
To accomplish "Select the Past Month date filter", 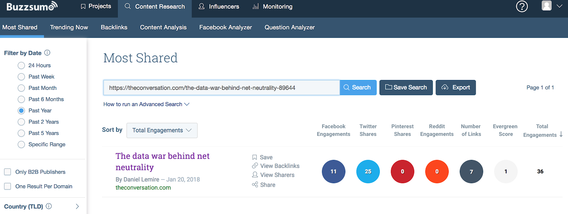I will coord(21,88).
